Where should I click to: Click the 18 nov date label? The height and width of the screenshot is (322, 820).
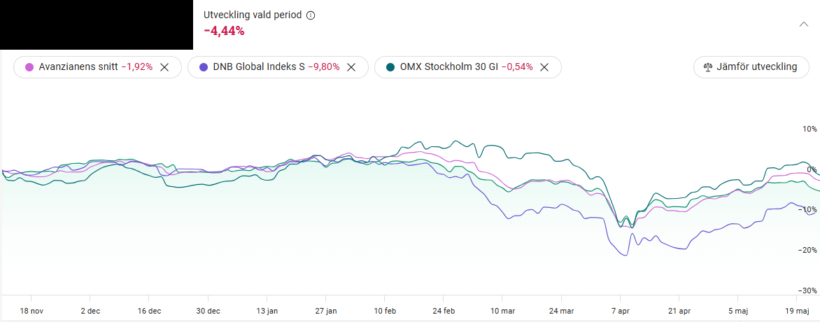(31, 311)
